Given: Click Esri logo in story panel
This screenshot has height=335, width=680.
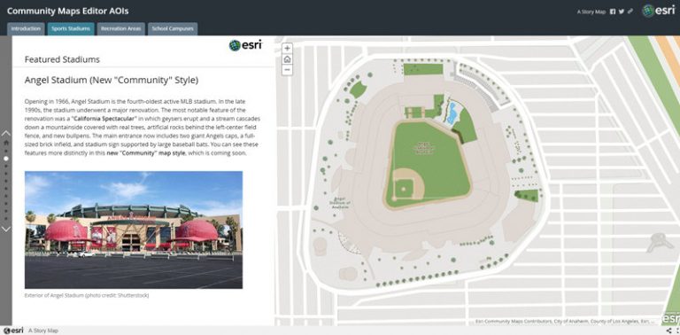Looking at the screenshot, I should 246,45.
